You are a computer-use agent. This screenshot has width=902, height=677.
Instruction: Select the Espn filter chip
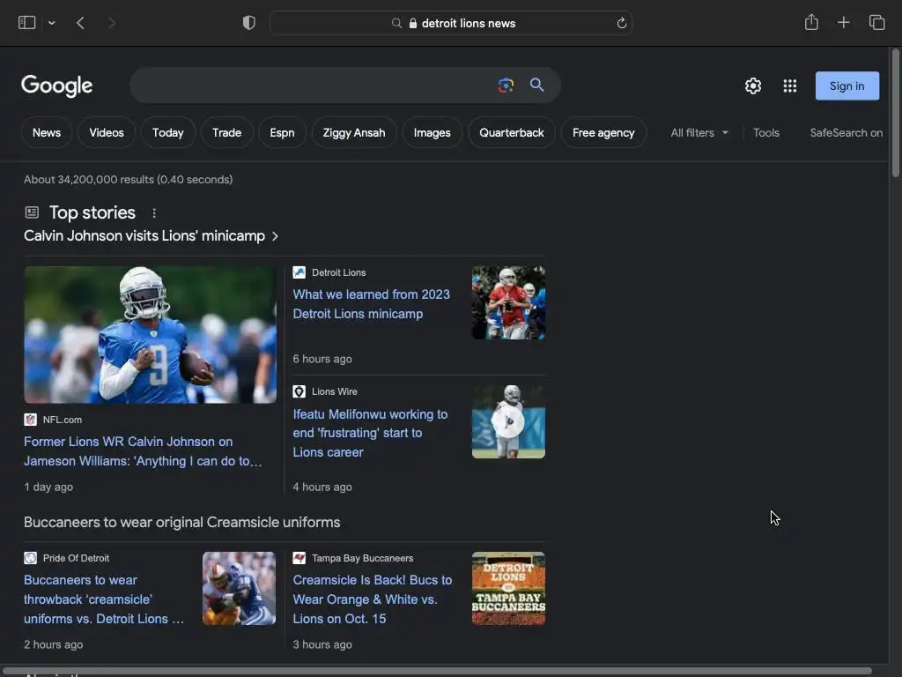click(x=282, y=132)
